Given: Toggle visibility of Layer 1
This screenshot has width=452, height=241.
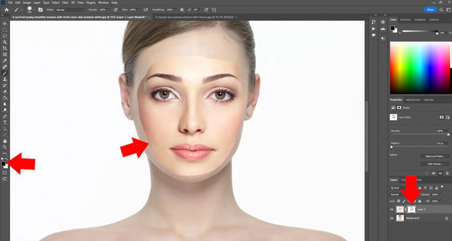Looking at the screenshot, I should (392, 209).
